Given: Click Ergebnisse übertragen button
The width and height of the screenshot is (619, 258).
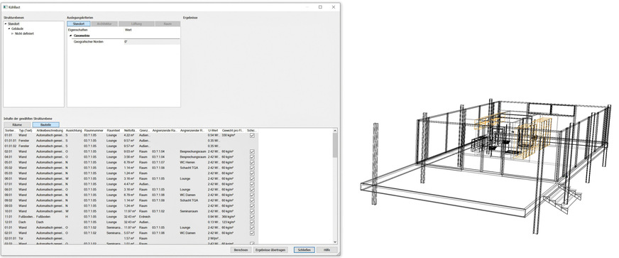Looking at the screenshot, I should coord(270,250).
